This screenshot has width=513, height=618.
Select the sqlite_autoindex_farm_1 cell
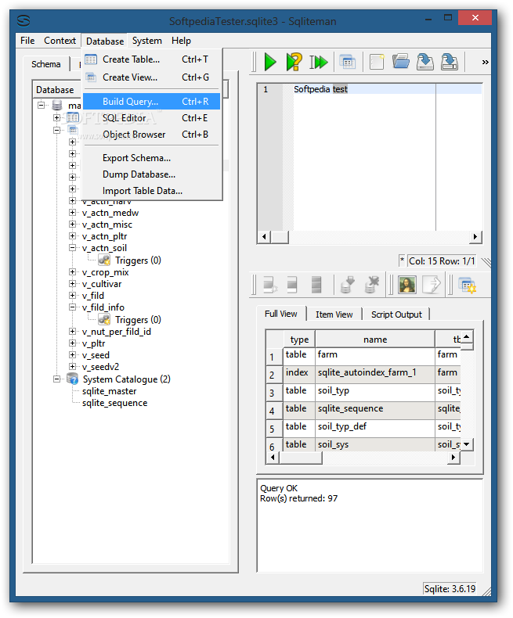coord(375,373)
